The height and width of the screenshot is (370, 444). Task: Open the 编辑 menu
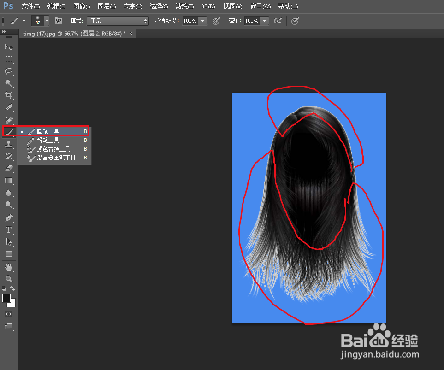[56, 6]
